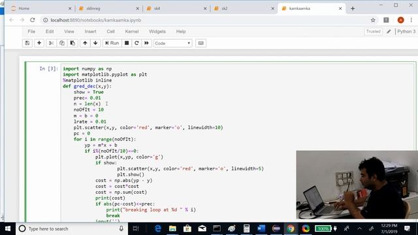Restart the kernel icon

[x=137, y=43]
